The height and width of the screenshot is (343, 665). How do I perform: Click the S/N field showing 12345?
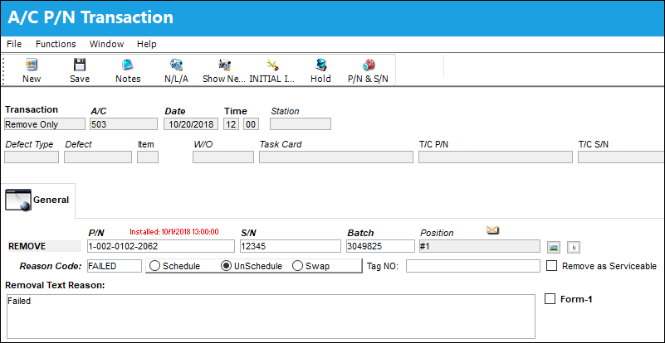tap(290, 246)
